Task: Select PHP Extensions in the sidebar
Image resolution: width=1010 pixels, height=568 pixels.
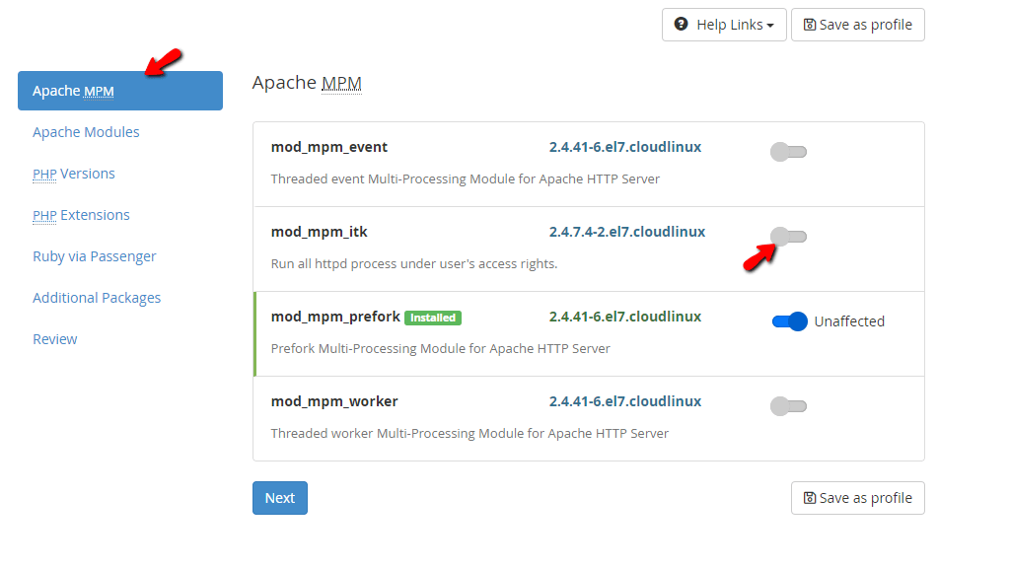Action: point(81,214)
